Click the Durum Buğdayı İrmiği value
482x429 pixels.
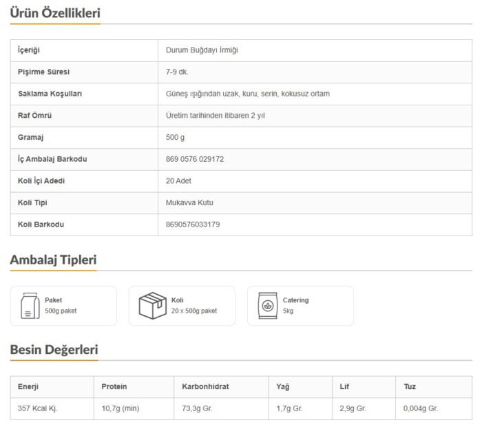click(x=202, y=50)
